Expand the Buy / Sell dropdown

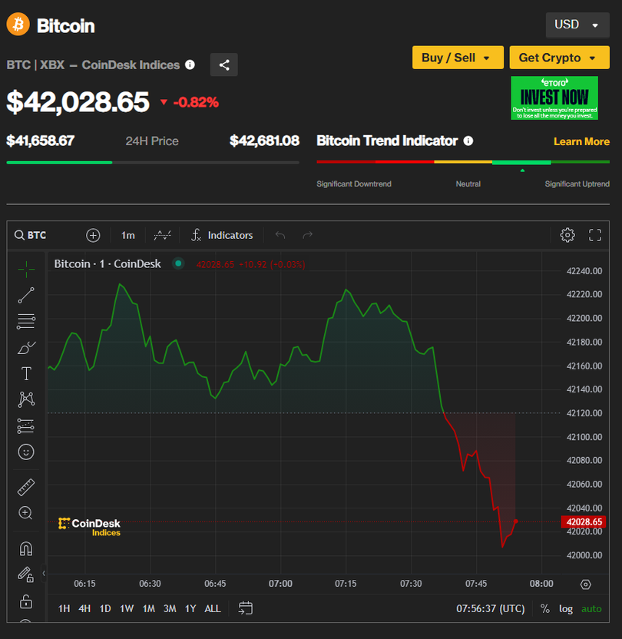[458, 58]
